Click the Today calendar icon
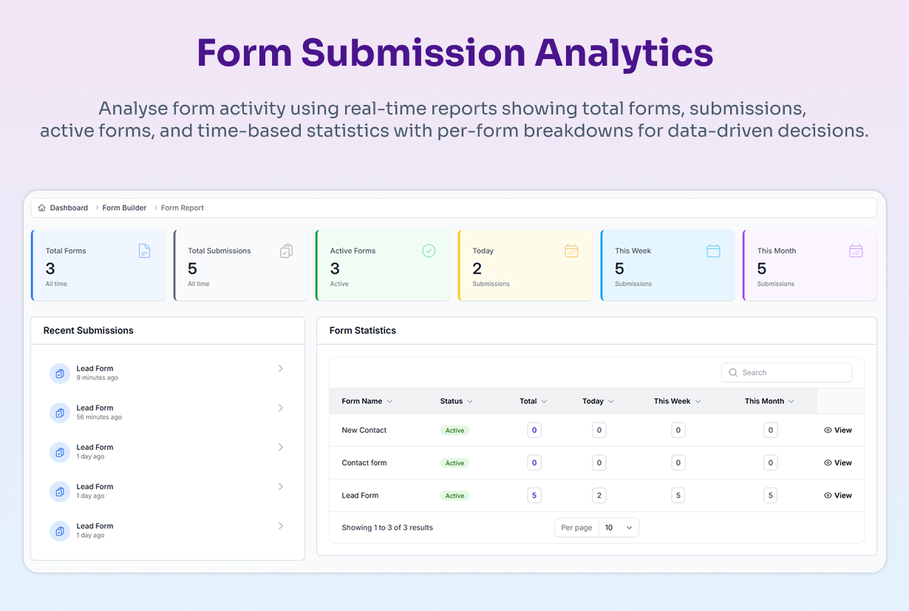 pyautogui.click(x=571, y=250)
